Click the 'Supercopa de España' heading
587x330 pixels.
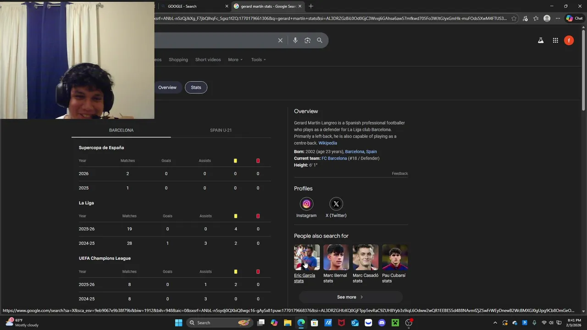[x=101, y=148]
